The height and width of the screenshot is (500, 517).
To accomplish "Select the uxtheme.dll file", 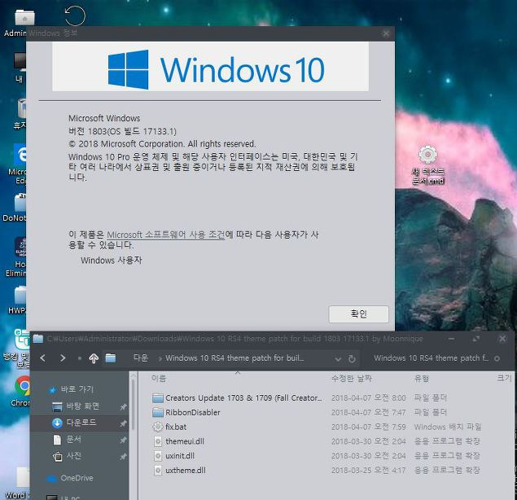I will (186, 471).
